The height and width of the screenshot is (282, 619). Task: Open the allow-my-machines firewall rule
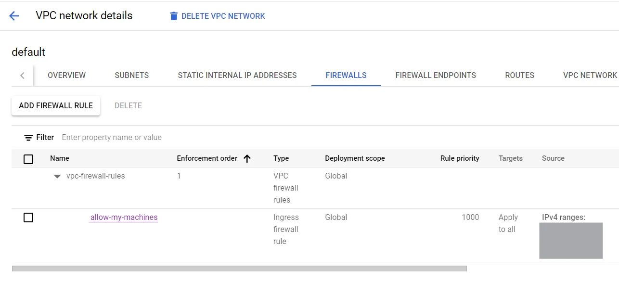click(123, 218)
